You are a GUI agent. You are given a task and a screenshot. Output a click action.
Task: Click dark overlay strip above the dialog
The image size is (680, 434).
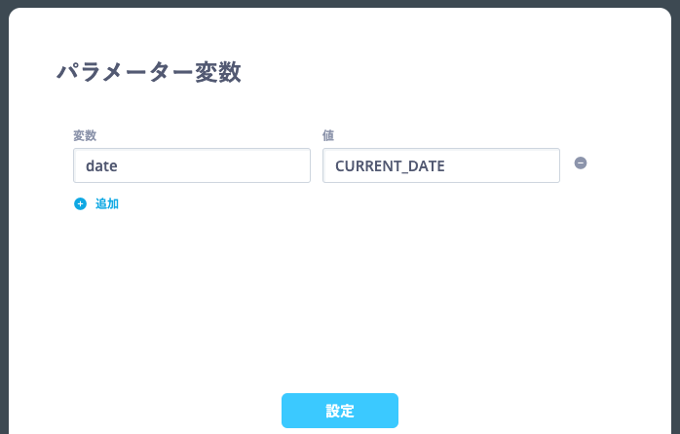pos(340,4)
